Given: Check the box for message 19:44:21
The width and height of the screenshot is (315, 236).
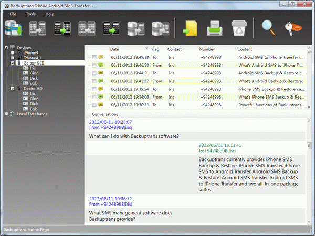Looking at the screenshot, I should pos(94,73).
